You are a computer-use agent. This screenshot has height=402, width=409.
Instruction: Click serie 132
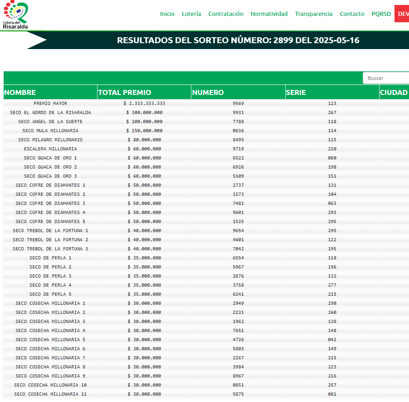coord(332,276)
